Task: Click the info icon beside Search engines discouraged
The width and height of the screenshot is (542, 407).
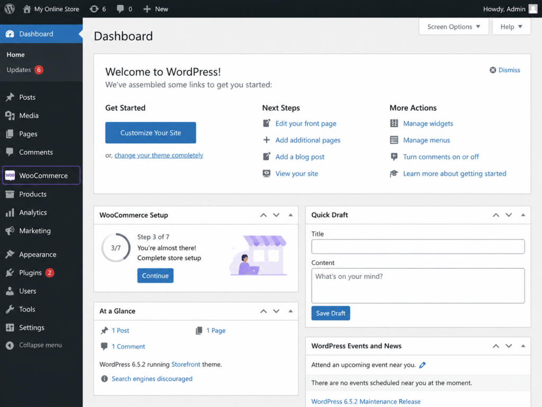Action: point(104,378)
